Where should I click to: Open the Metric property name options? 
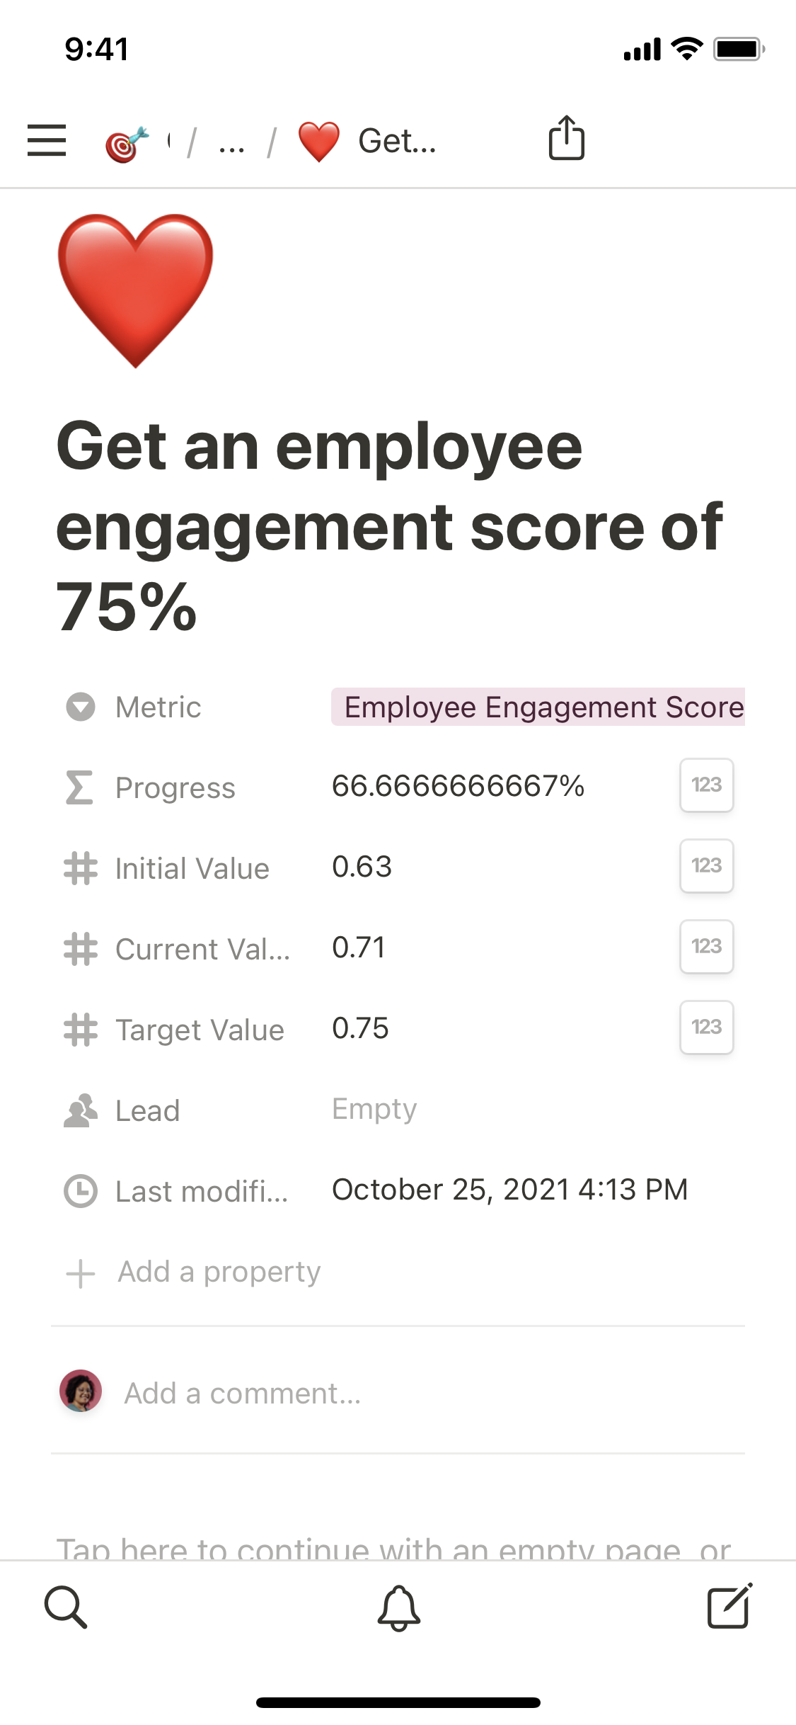pos(158,707)
